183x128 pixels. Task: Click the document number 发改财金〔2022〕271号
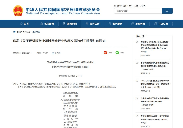pos(70,76)
